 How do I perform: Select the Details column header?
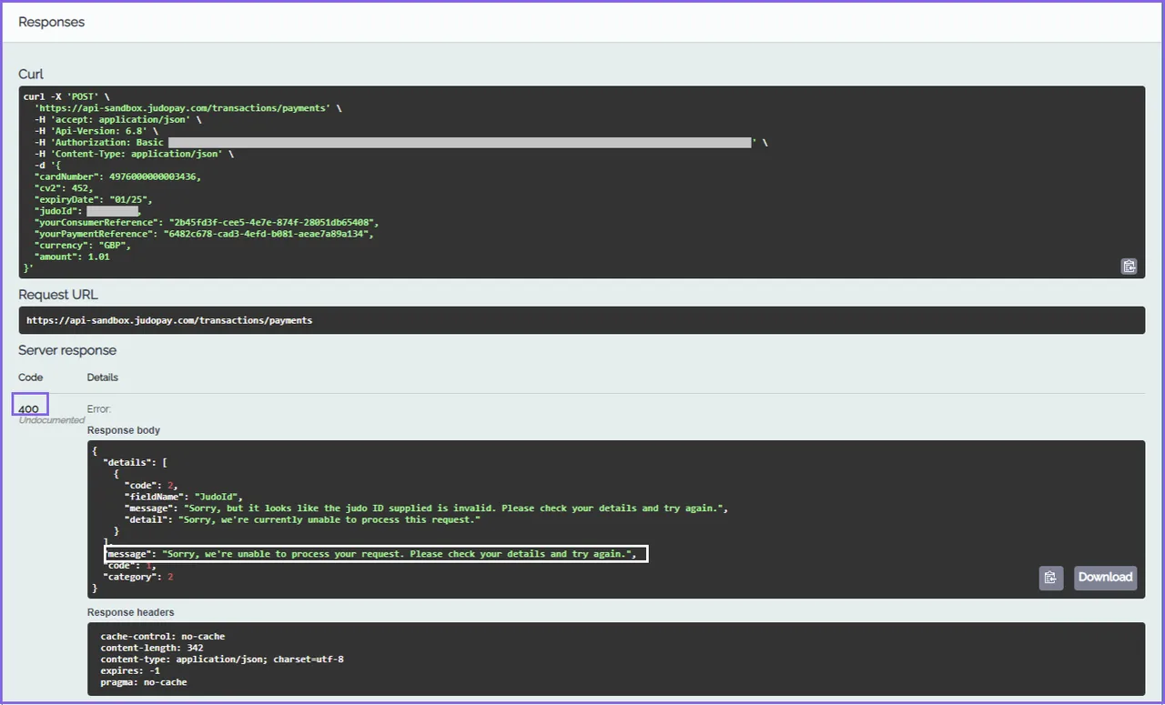102,377
